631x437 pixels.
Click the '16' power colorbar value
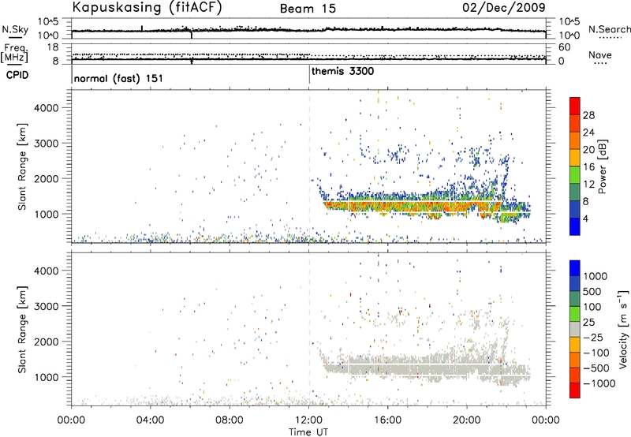coord(588,167)
